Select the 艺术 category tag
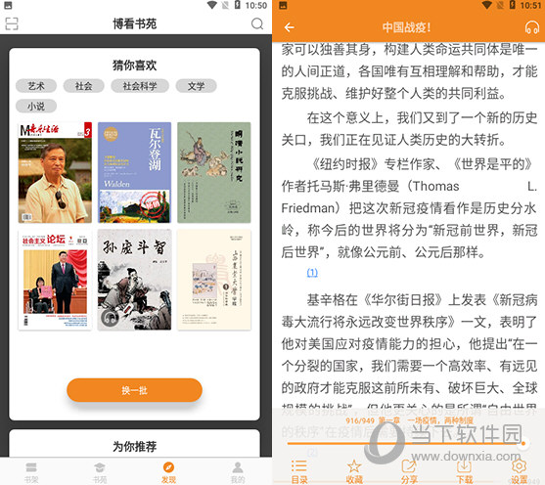The image size is (545, 485). 36,86
